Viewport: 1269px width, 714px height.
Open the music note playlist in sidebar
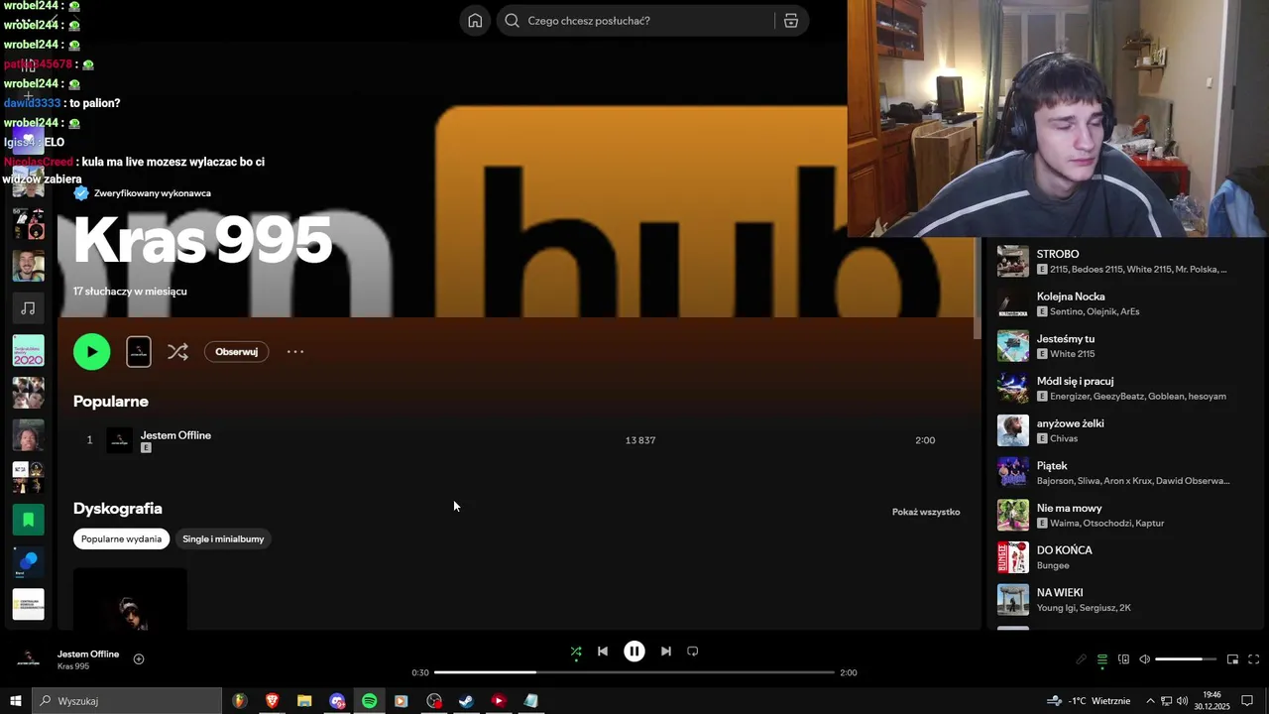(x=28, y=308)
